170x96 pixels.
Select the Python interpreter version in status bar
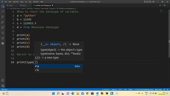click(x=144, y=90)
